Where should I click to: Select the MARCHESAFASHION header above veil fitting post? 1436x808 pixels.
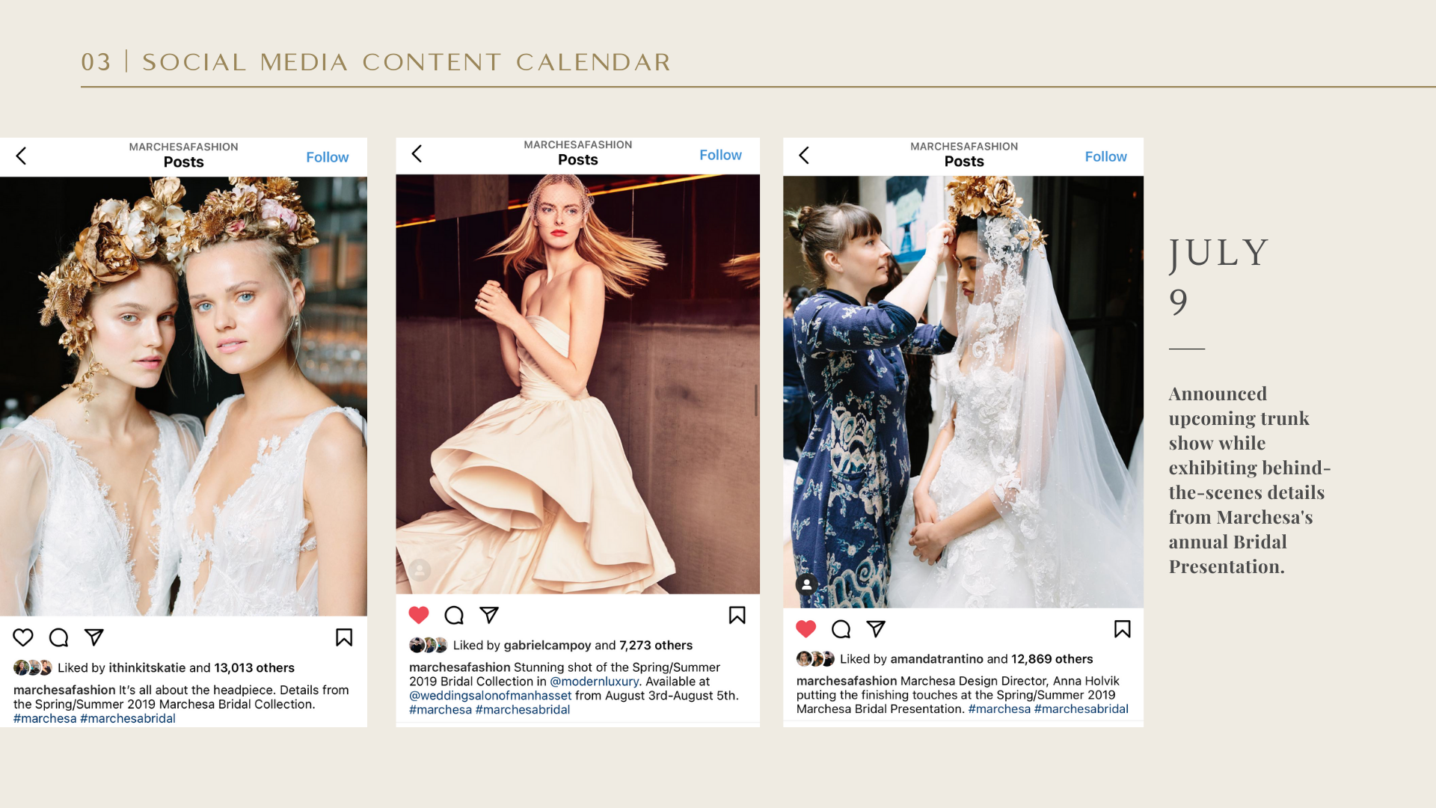coord(964,146)
